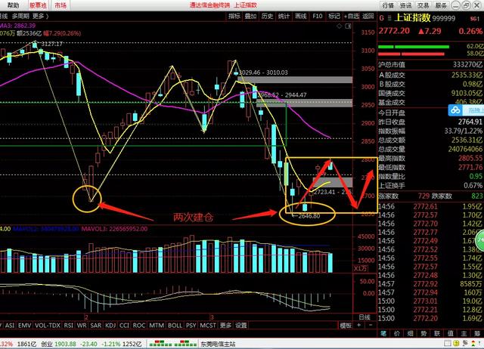Click the minus button next to 模板
The width and height of the screenshot is (484, 349).
[x=371, y=326]
